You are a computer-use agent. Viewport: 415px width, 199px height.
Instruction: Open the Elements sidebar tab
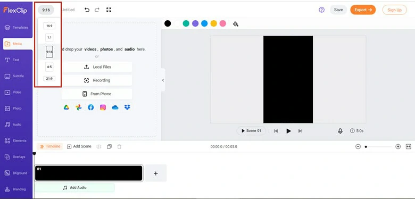16,140
